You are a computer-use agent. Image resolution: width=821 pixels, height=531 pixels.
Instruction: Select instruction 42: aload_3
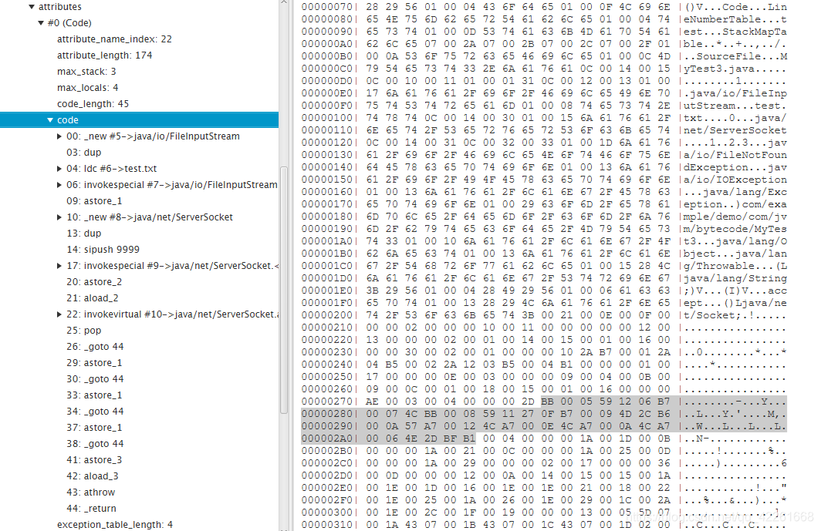(92, 476)
